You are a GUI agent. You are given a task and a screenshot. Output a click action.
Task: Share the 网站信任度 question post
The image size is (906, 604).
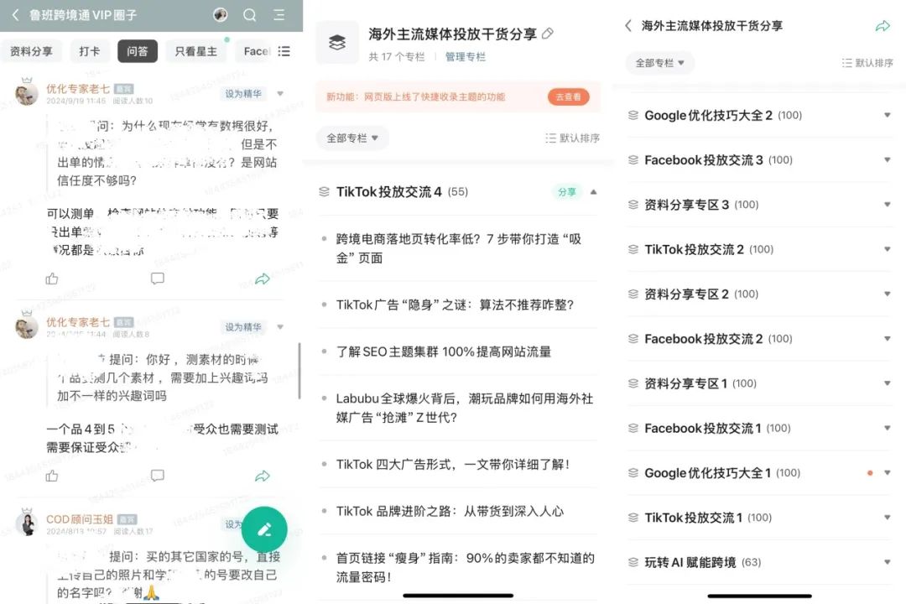(x=263, y=279)
